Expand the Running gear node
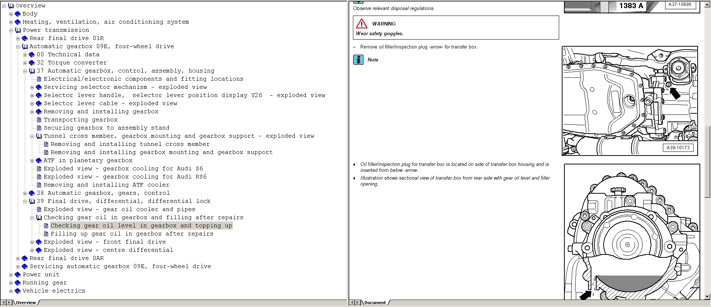 (x=11, y=283)
